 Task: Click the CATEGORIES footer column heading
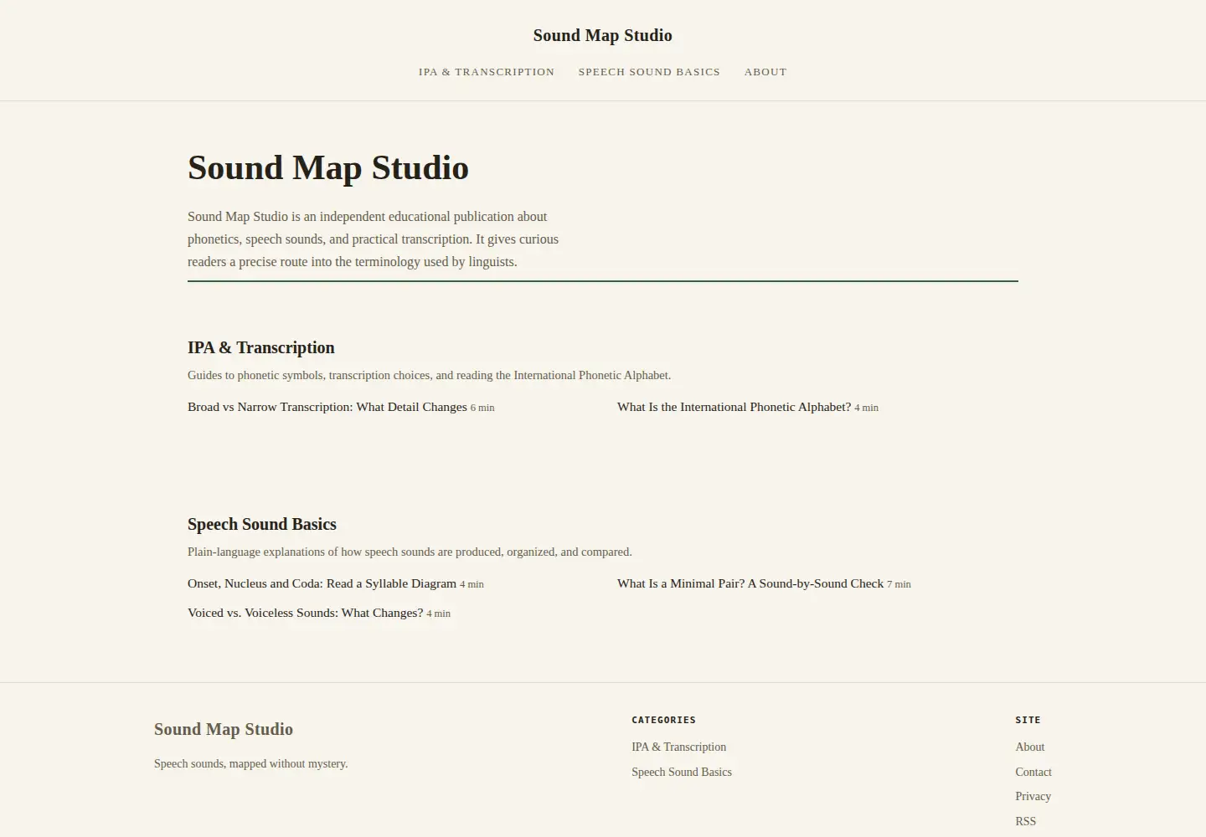(664, 720)
